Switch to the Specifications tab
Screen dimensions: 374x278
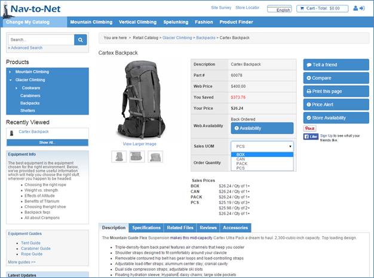point(146,228)
